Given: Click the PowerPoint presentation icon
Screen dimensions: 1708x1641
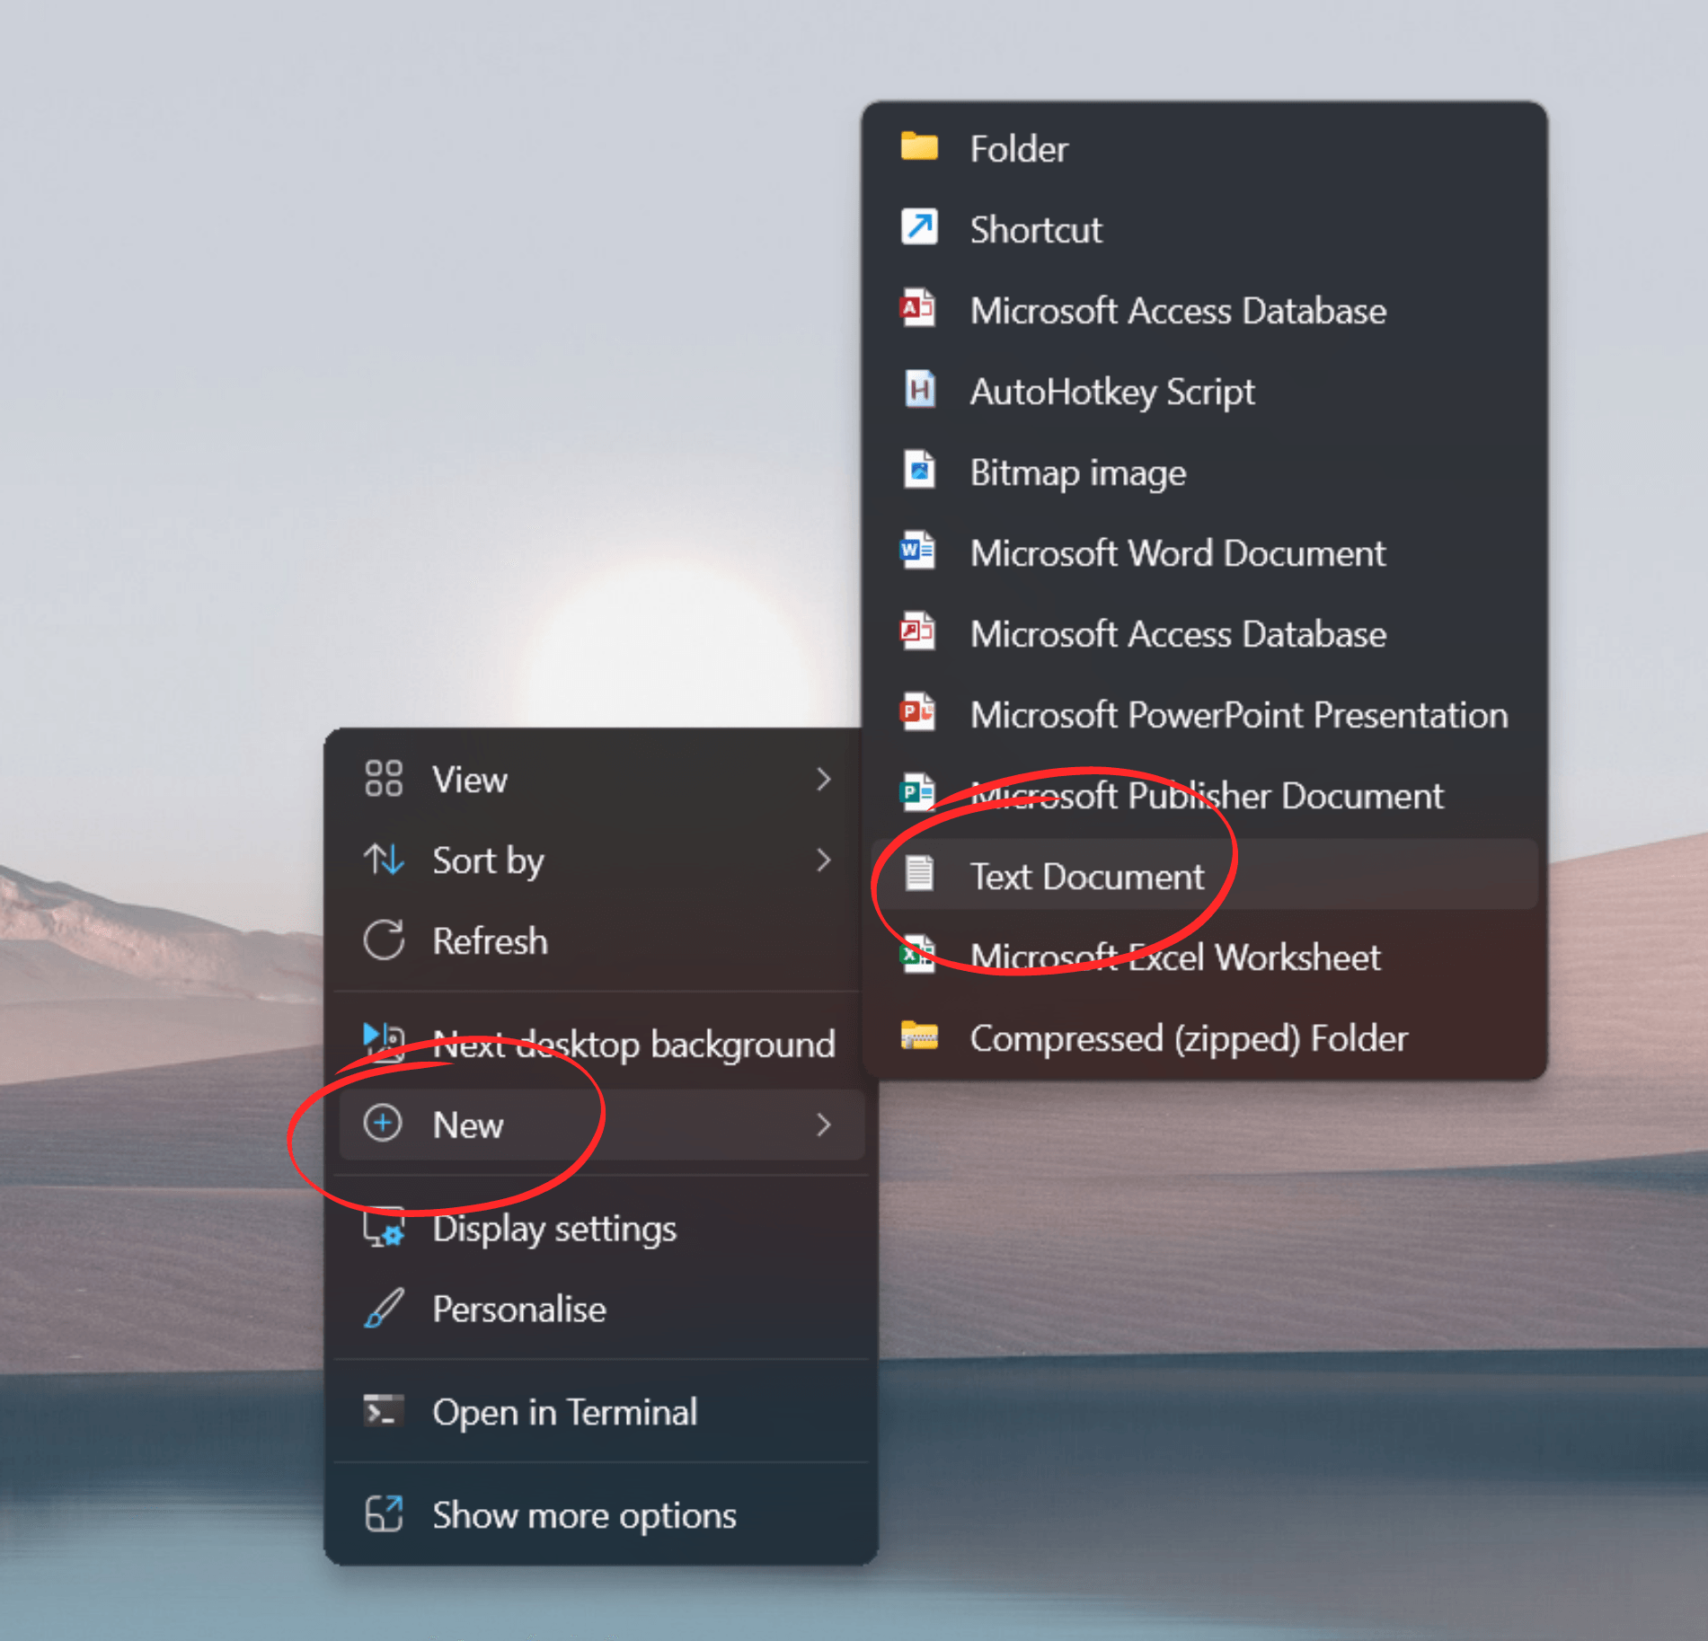Looking at the screenshot, I should tap(917, 713).
